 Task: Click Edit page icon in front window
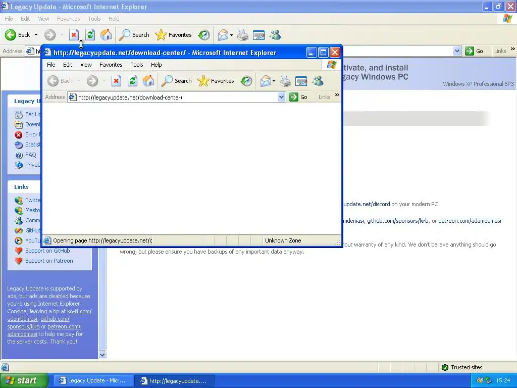point(301,81)
